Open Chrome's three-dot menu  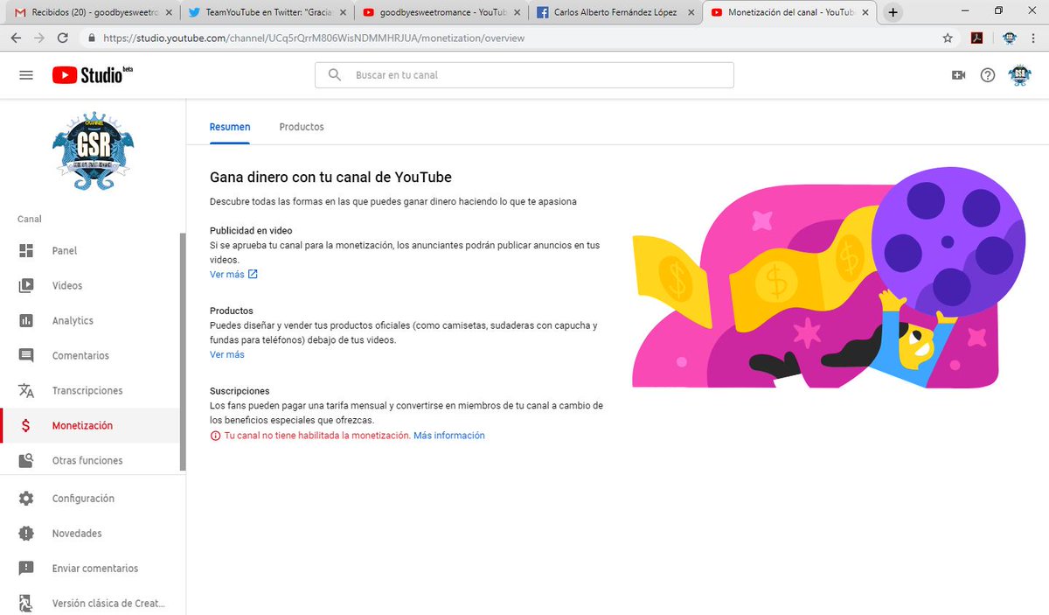tap(1034, 38)
